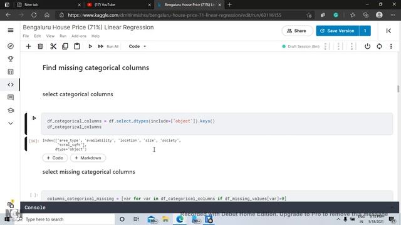Image resolution: width=401 pixels, height=225 pixels.
Task: Open Courses graduation cap icon
Action: [11, 111]
